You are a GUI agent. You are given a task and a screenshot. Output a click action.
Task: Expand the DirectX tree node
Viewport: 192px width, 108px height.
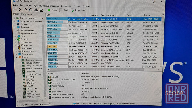coord(15,40)
